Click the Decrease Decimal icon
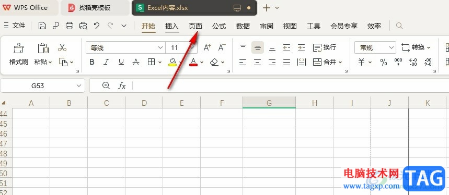Viewport: 449px width, 195px height. point(428,62)
